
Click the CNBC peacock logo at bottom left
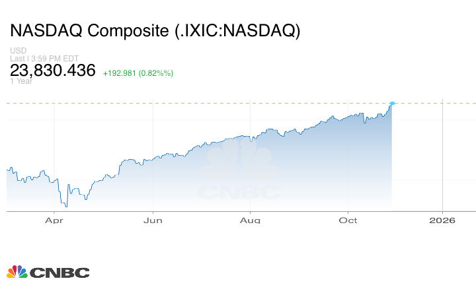(17, 272)
